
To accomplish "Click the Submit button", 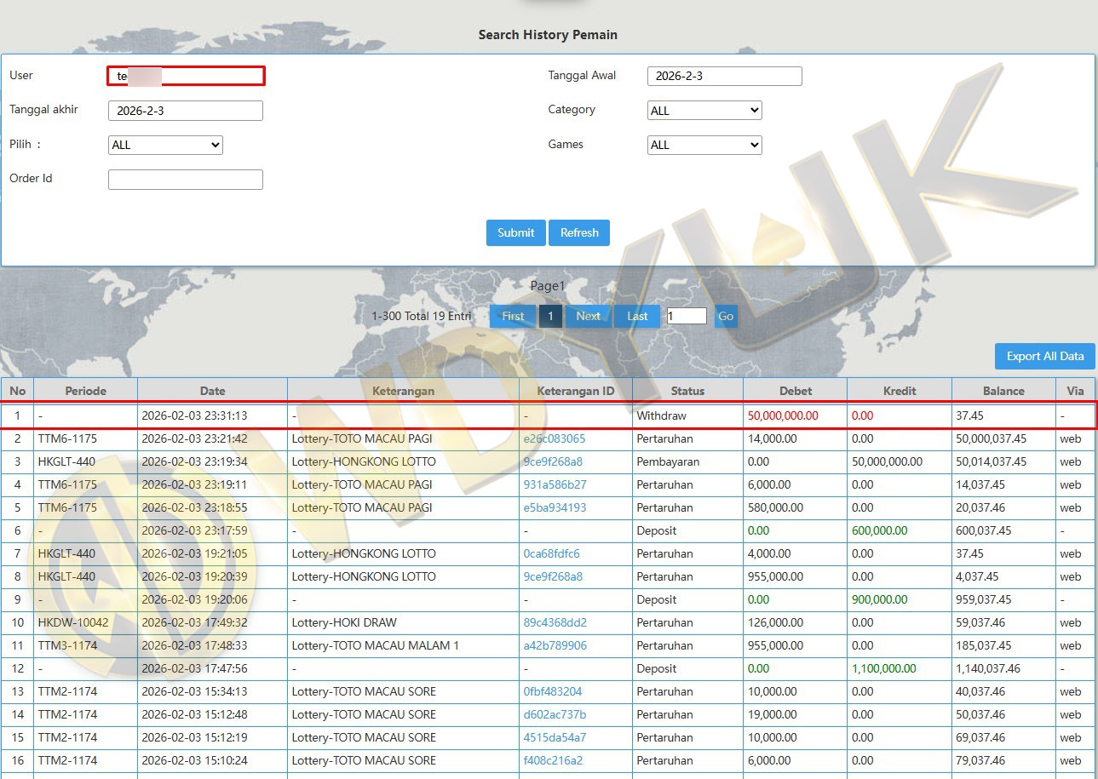I will pos(515,232).
